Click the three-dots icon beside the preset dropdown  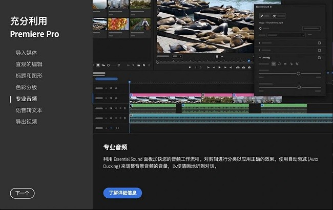[x=310, y=35]
